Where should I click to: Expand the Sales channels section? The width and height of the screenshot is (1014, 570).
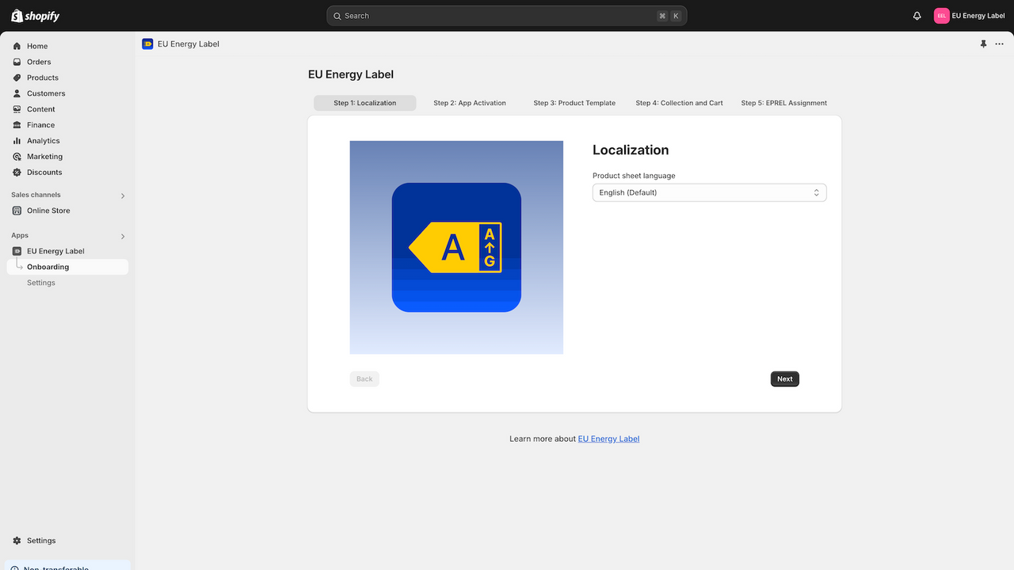123,195
